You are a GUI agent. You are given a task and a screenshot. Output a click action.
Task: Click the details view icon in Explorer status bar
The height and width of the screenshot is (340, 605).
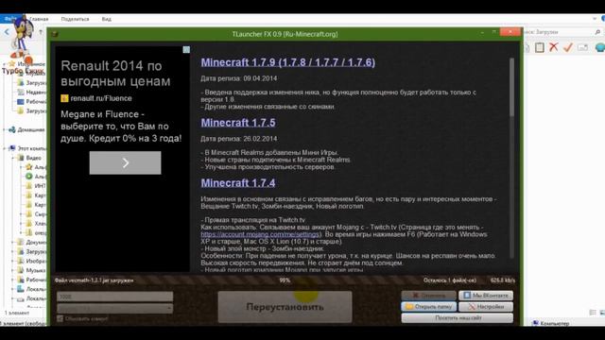point(593,313)
